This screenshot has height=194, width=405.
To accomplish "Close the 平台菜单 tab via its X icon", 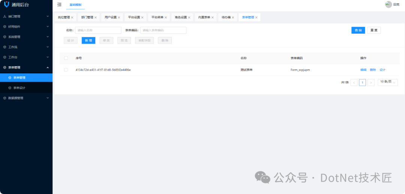I will click(166, 18).
